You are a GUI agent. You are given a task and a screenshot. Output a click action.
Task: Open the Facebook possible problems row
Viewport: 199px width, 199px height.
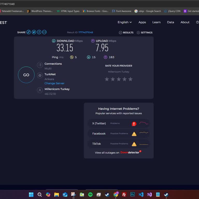[119, 133]
